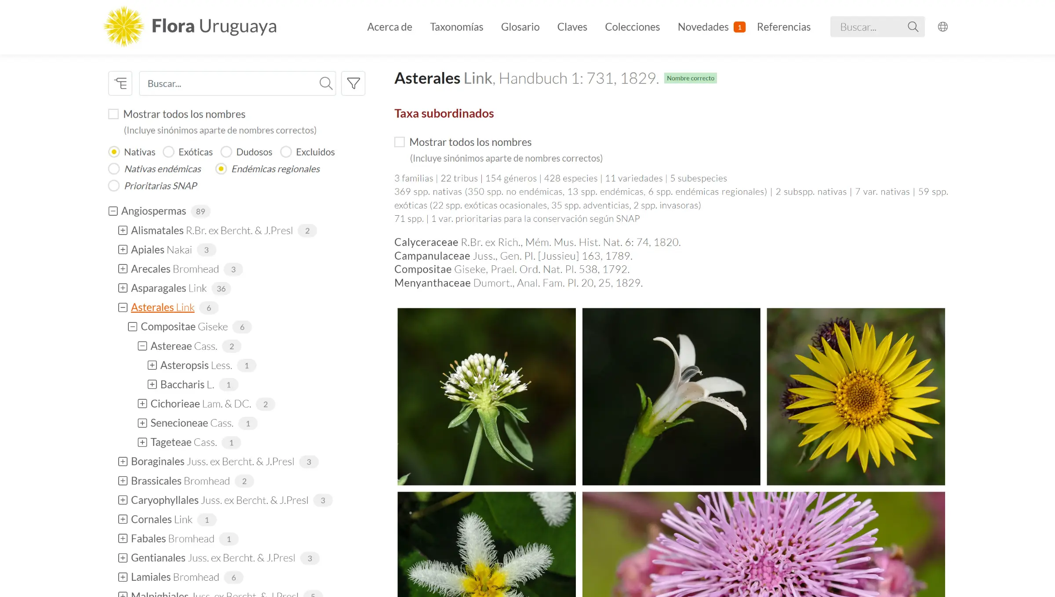Expand the Asparagales Link node
Screen dimensions: 1055x597
coord(123,288)
